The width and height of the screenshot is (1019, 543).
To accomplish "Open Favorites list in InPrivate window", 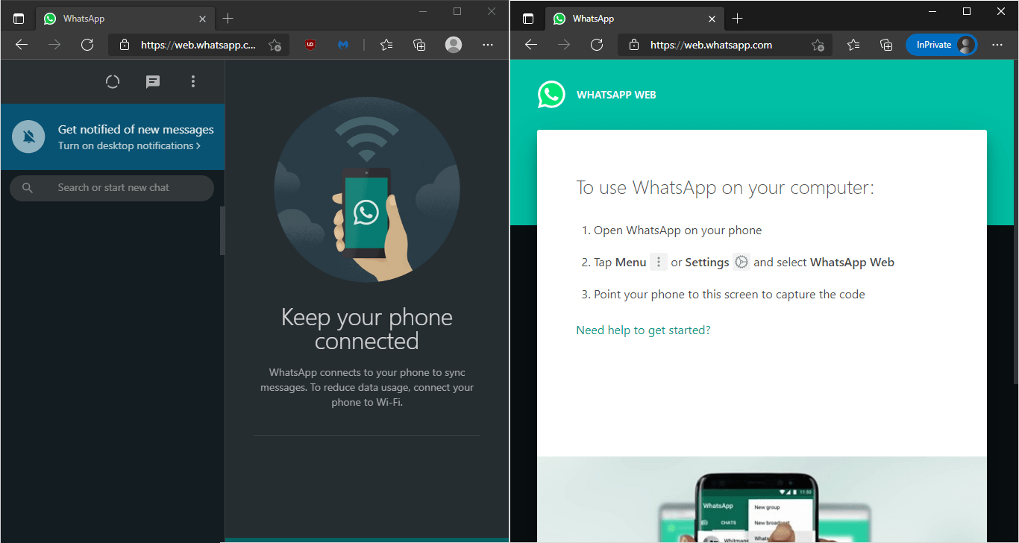I will (x=853, y=45).
